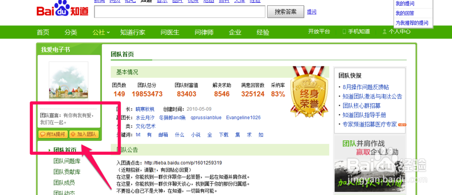Open team leader 晓寒秋枫 profile
The width and height of the screenshot is (452, 195).
click(145, 109)
